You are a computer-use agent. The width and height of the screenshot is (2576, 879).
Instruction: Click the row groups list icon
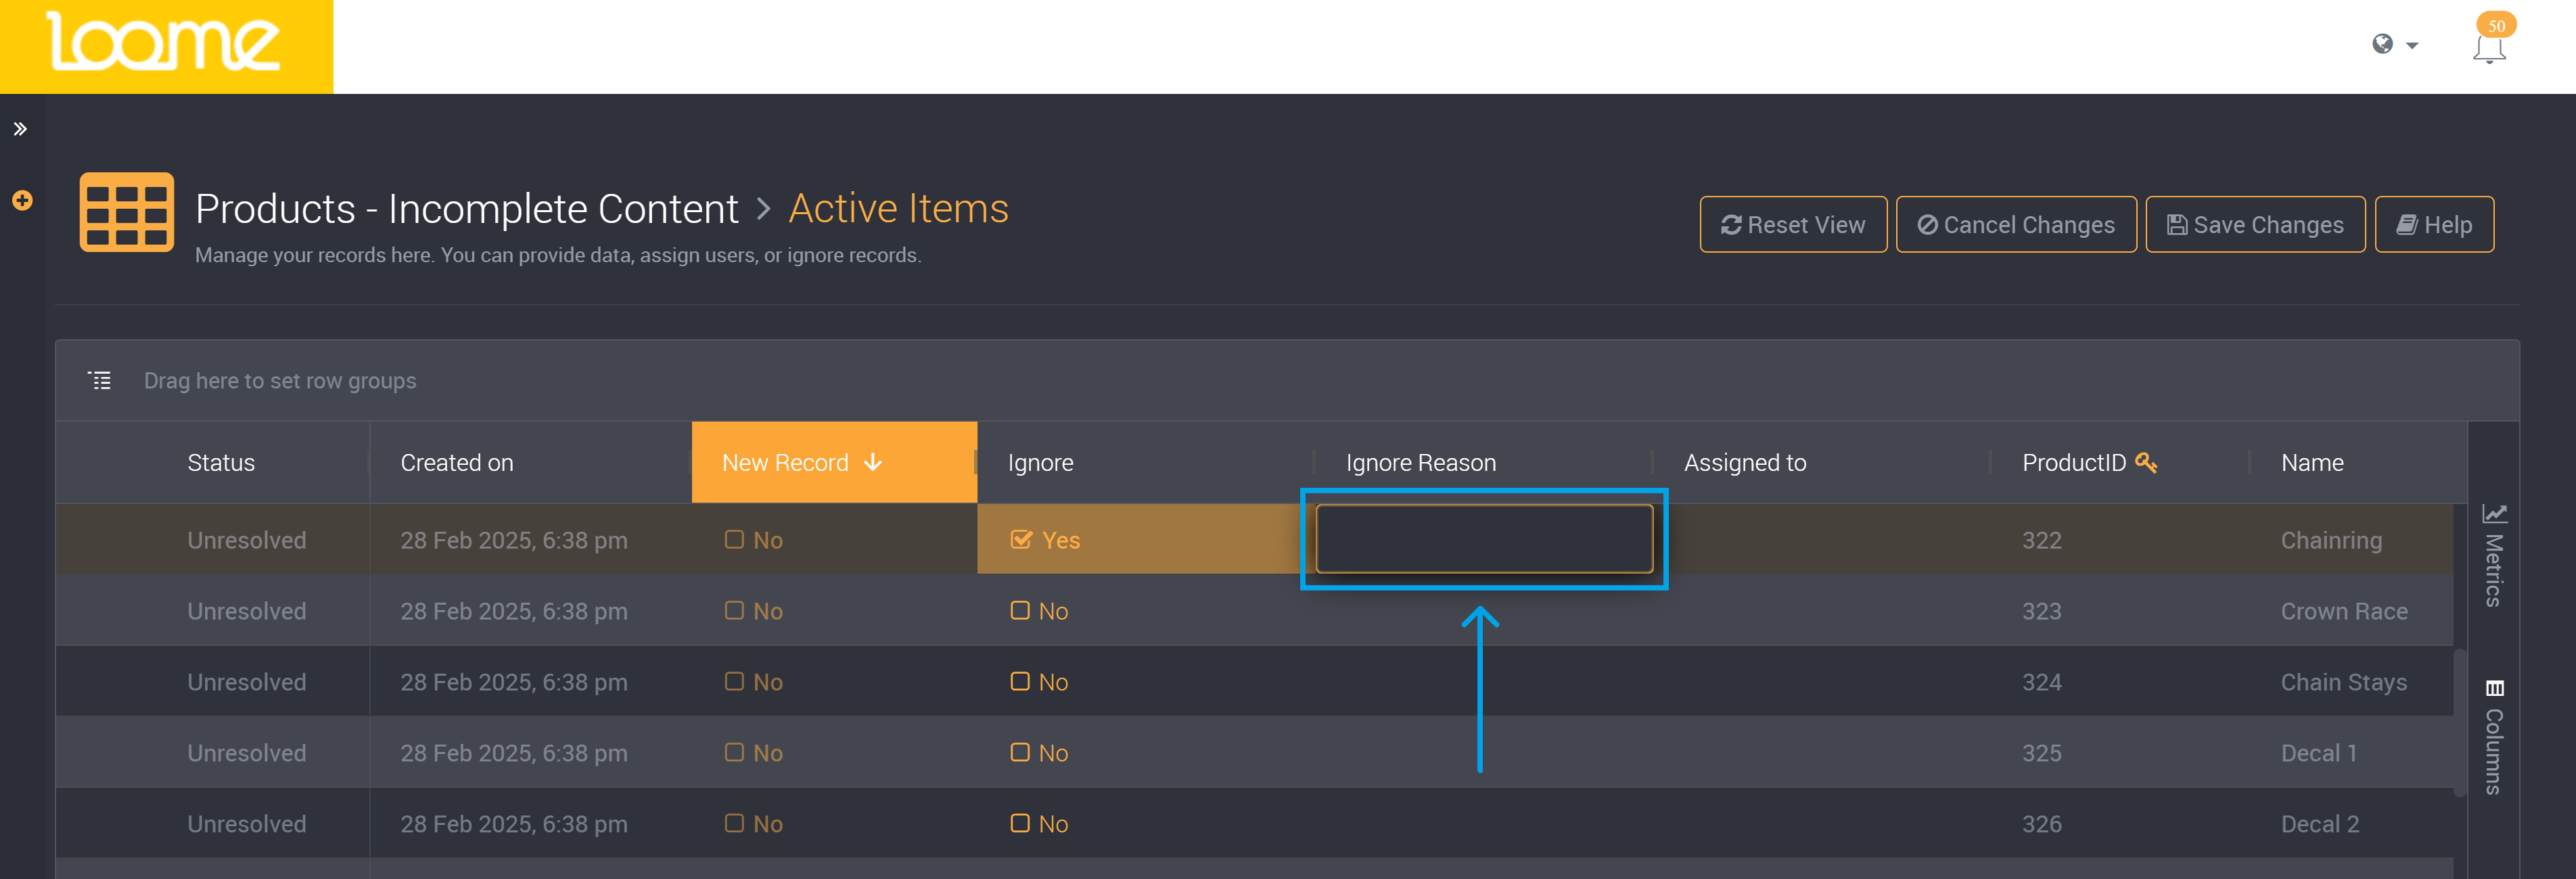(100, 380)
